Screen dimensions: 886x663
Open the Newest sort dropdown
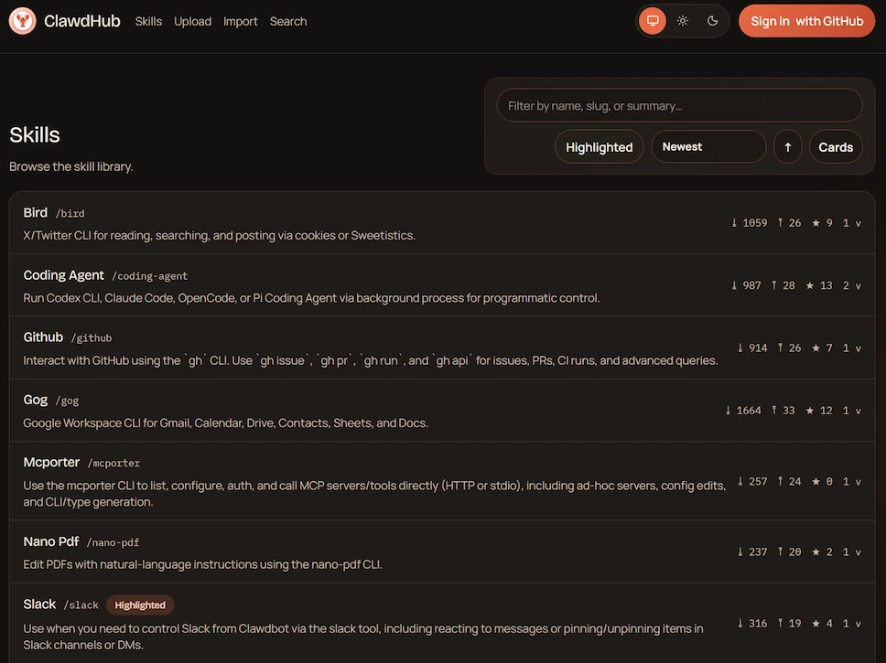708,147
